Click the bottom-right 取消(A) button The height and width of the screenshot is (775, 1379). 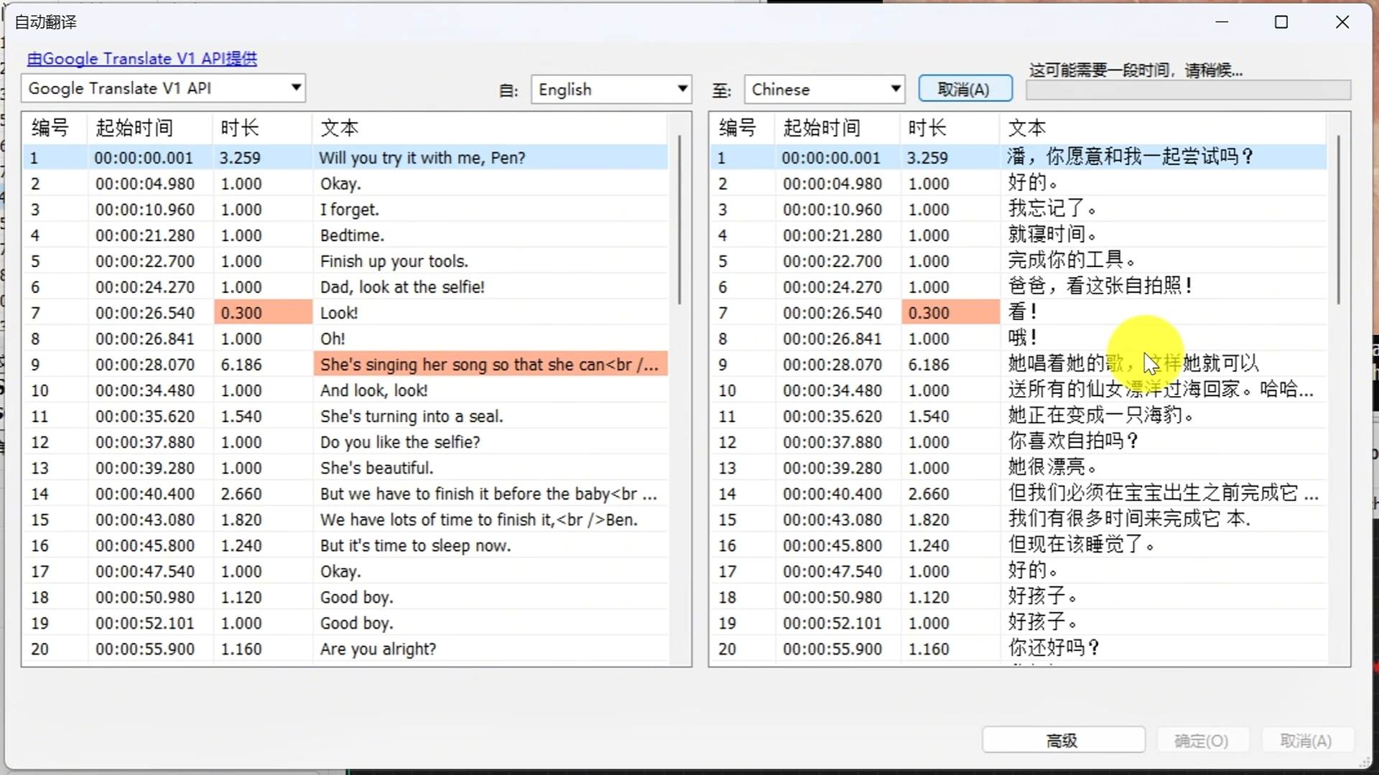coord(1305,740)
